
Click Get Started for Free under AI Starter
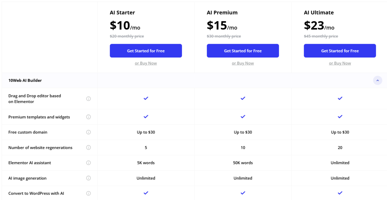(x=146, y=51)
